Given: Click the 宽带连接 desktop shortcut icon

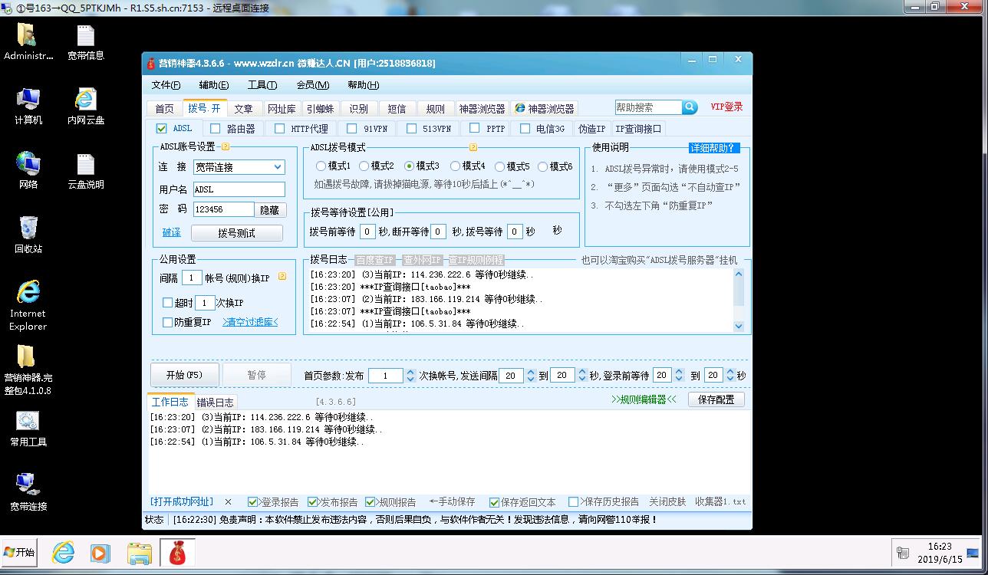Looking at the screenshot, I should tap(28, 485).
